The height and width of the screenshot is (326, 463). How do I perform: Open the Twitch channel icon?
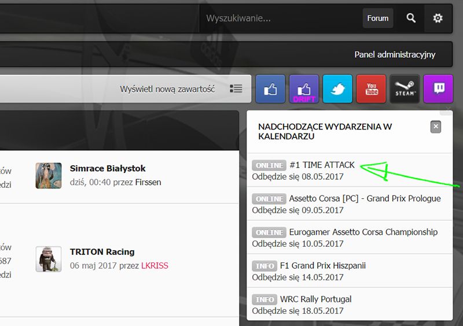point(438,89)
